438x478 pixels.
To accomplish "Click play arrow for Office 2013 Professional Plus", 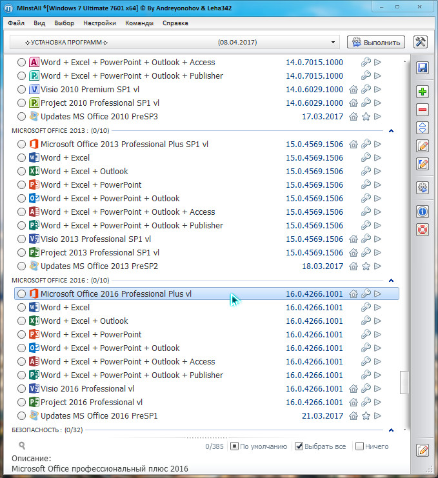I will pyautogui.click(x=377, y=144).
